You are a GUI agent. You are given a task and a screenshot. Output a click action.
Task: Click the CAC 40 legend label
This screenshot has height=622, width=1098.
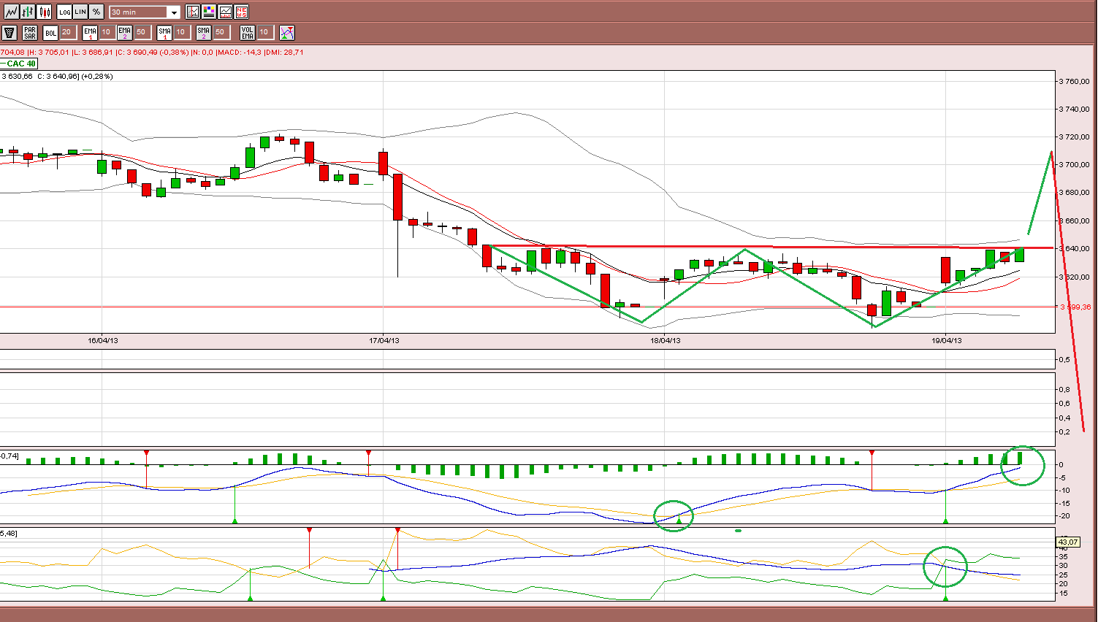pyautogui.click(x=19, y=64)
